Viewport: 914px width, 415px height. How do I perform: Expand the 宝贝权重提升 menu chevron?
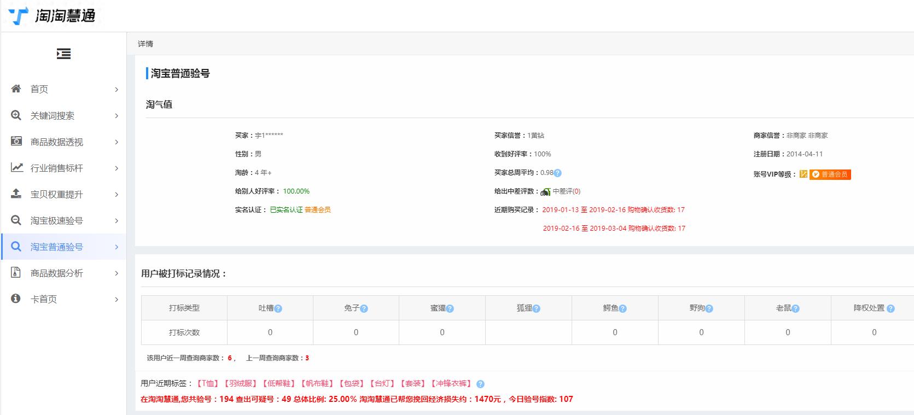click(x=117, y=194)
